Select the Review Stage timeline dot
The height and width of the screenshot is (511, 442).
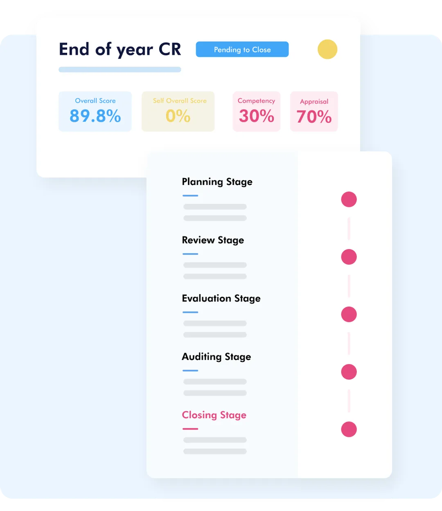(x=349, y=257)
